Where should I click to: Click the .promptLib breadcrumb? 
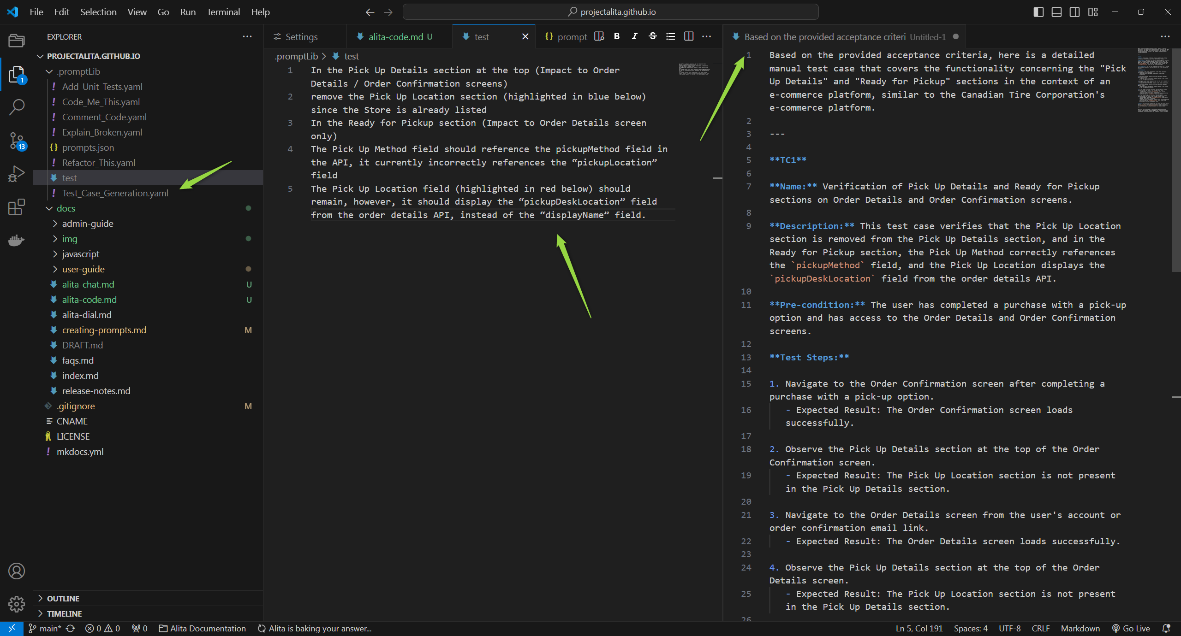(296, 56)
